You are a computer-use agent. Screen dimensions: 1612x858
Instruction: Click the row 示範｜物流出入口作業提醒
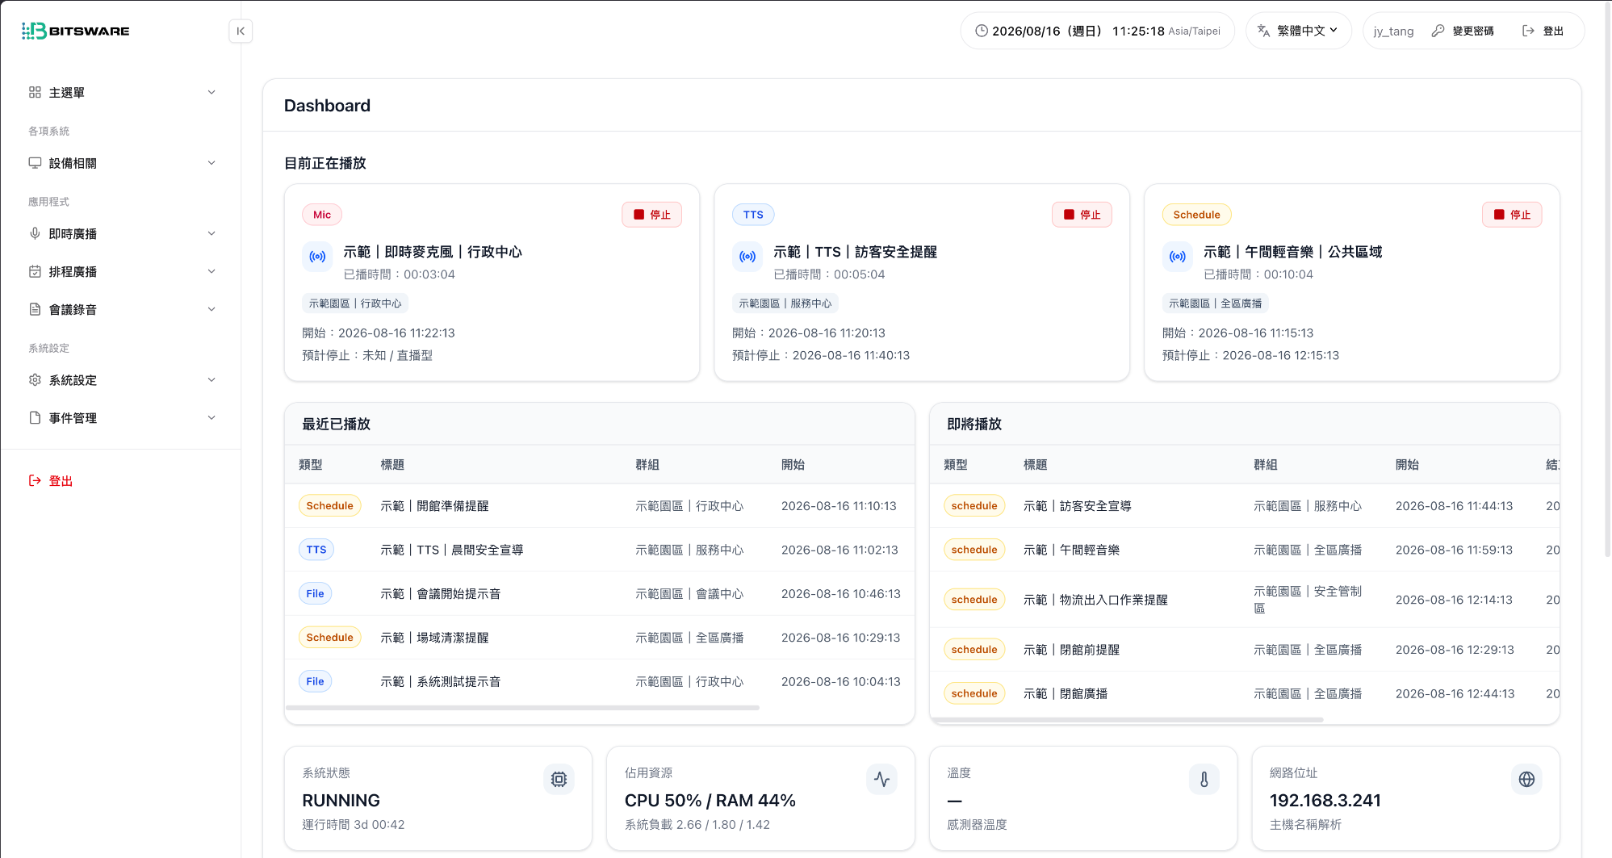click(x=1245, y=600)
